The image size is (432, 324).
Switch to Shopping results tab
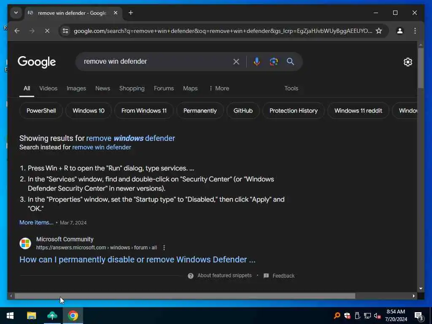[132, 89]
